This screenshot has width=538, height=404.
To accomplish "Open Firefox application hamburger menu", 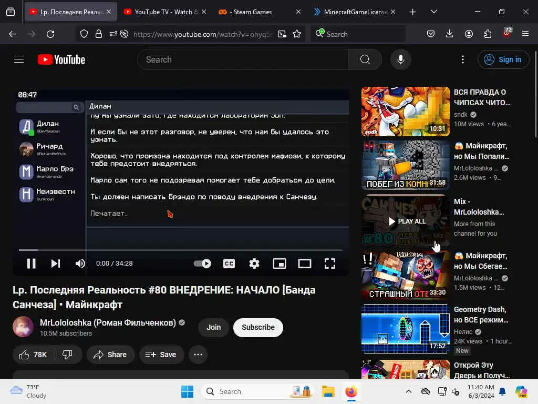I will pos(525,34).
